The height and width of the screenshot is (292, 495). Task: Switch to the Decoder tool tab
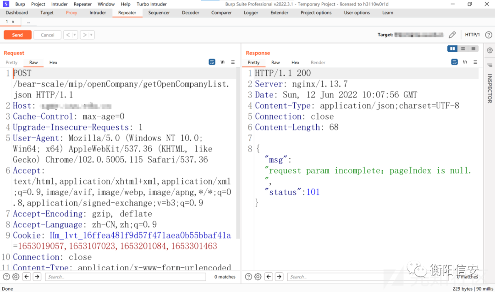(x=190, y=13)
